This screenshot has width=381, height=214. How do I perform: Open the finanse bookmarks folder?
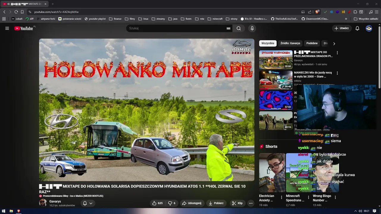click(x=115, y=19)
